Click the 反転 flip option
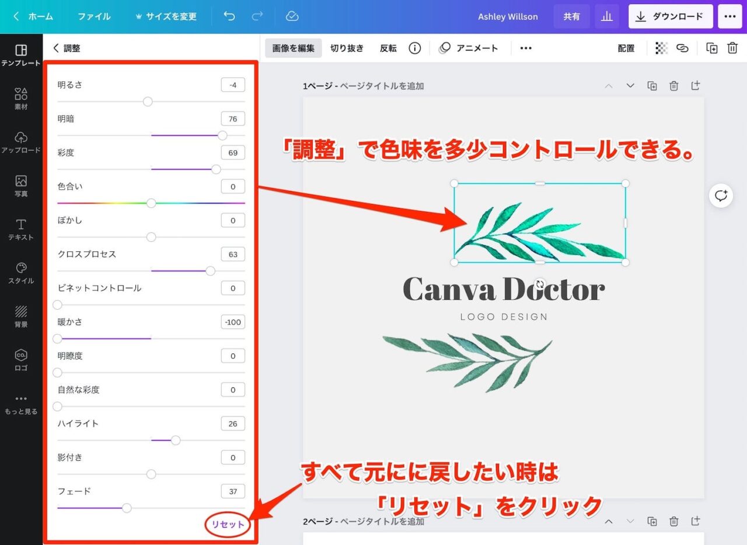Image resolution: width=747 pixels, height=545 pixels. click(x=388, y=48)
